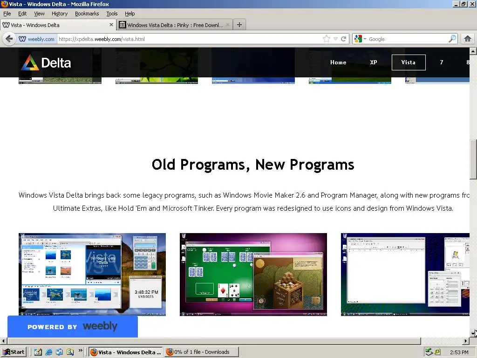Click the second system tray icon

(x=437, y=352)
